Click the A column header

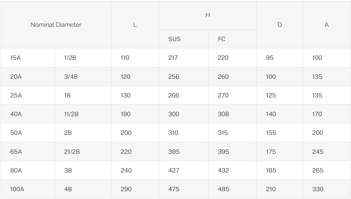[326, 25]
